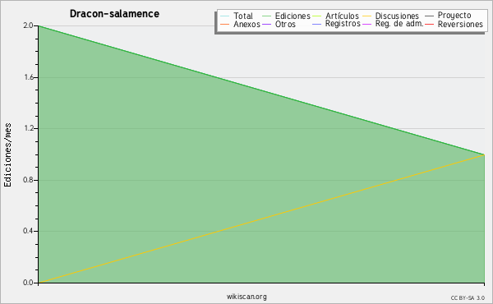The image size is (493, 304).
Task: Click the red Reversiones legend swatch
Action: 429,24
